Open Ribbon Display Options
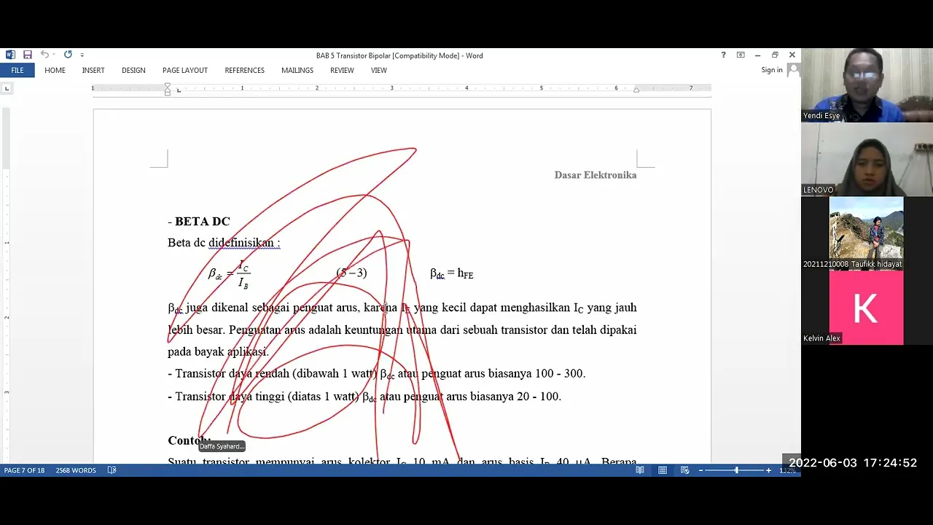The width and height of the screenshot is (933, 525). 741,55
